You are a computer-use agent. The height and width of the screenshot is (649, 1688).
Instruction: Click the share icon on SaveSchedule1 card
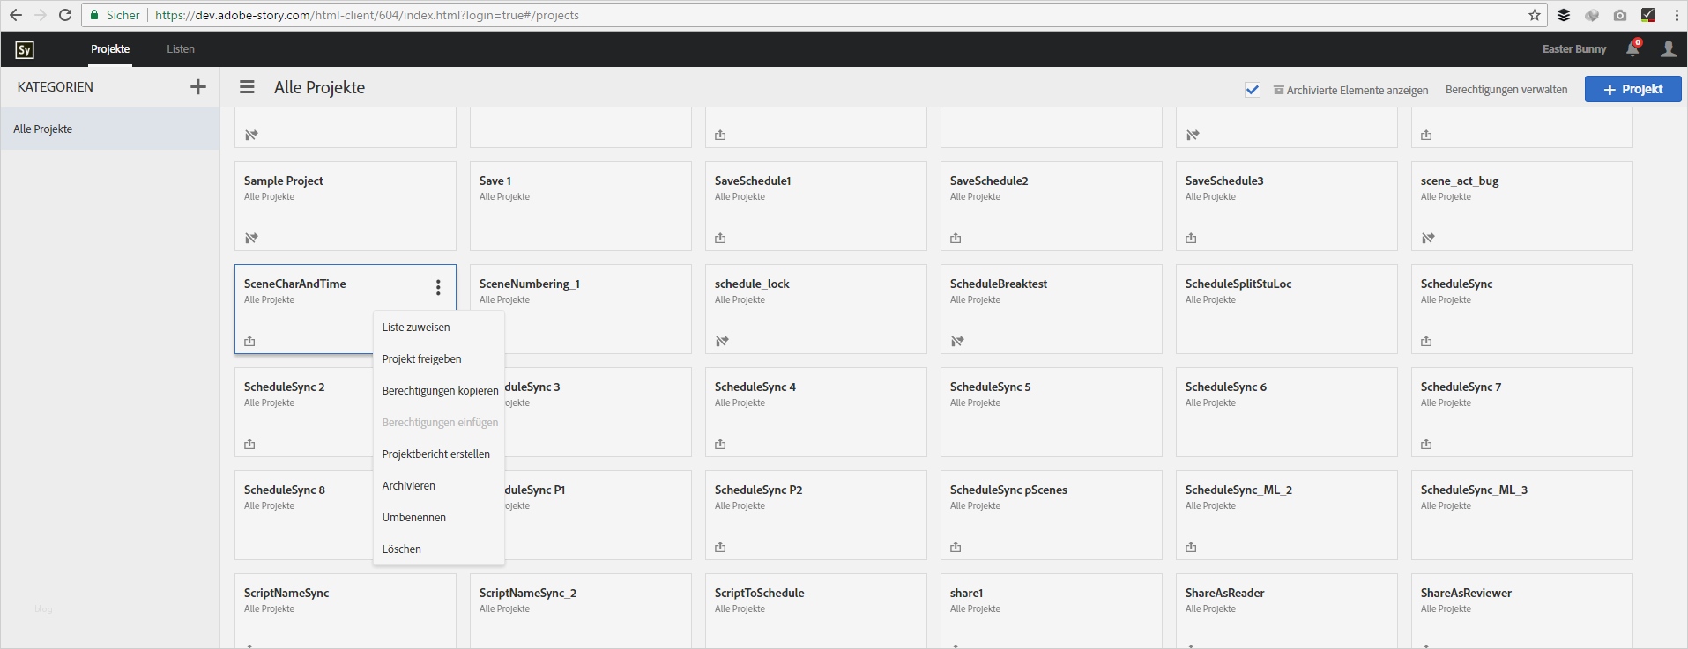pos(720,238)
